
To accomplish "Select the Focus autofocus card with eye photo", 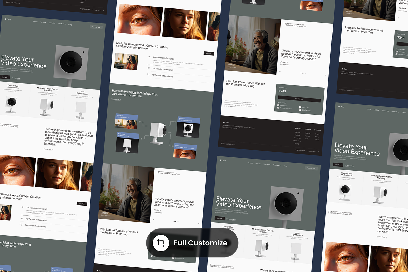I will [x=185, y=151].
